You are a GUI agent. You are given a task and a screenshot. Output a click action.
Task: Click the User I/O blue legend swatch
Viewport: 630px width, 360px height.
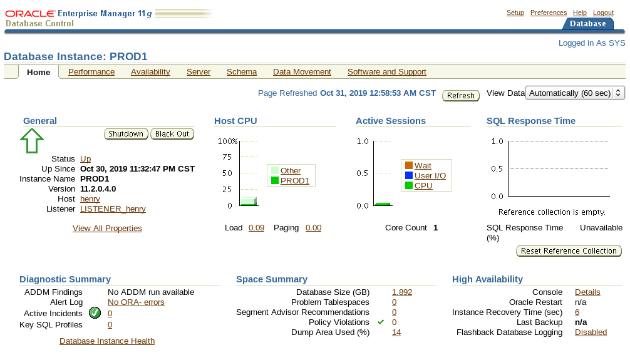click(409, 175)
